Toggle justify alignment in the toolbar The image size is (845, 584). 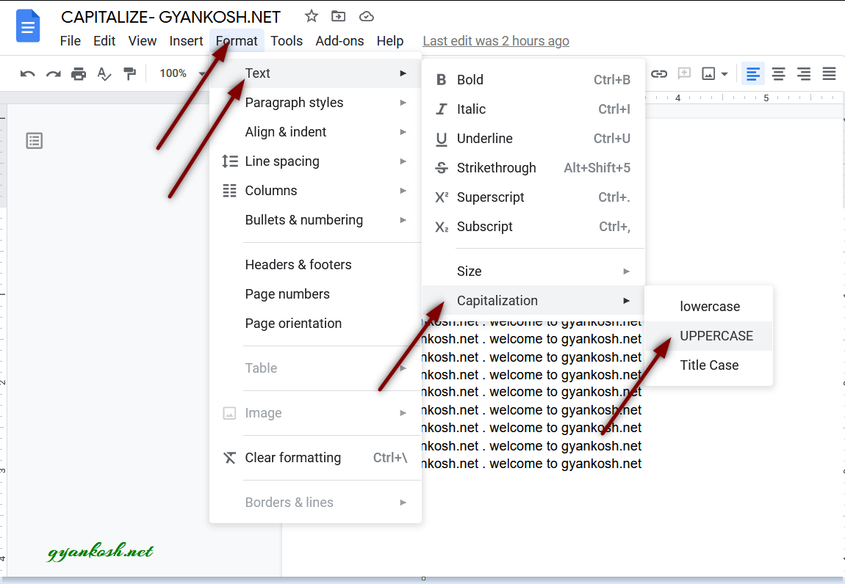(829, 73)
